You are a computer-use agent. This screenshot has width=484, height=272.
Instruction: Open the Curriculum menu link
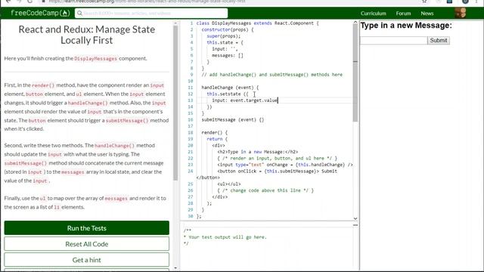(x=373, y=14)
